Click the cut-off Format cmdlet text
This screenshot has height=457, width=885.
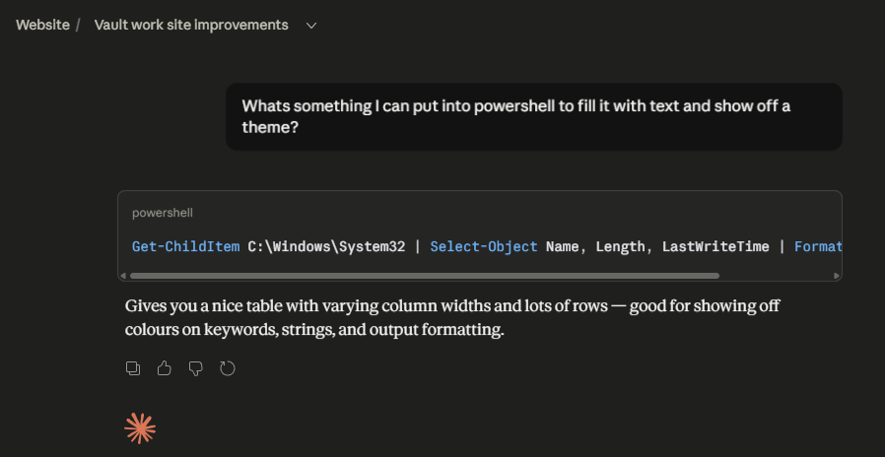[816, 246]
